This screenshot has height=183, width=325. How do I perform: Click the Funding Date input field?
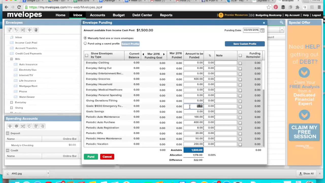(251, 30)
